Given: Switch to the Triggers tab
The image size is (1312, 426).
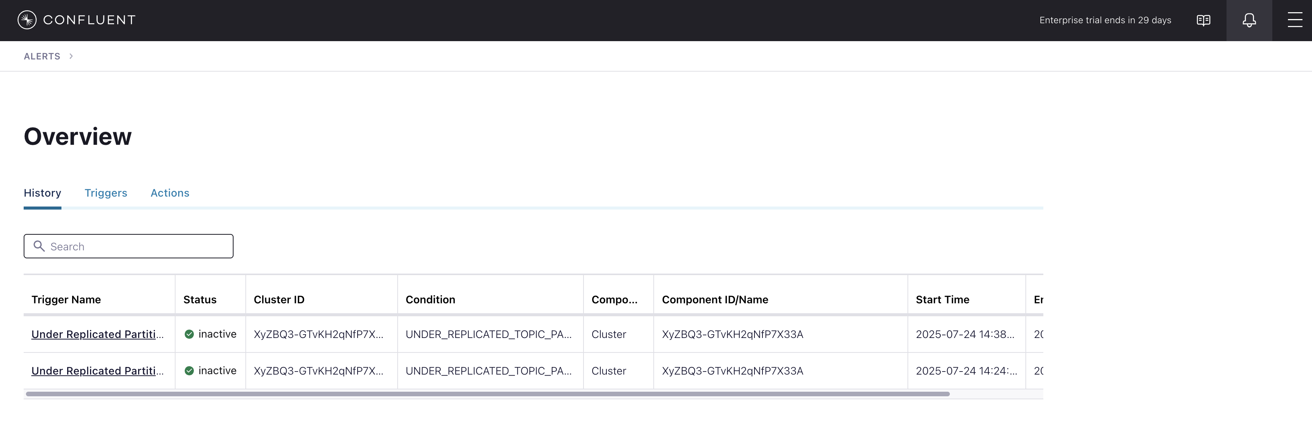Looking at the screenshot, I should (x=105, y=193).
